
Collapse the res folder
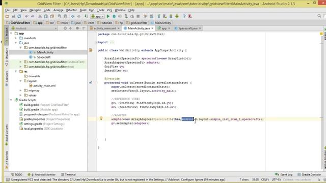(x=16, y=71)
